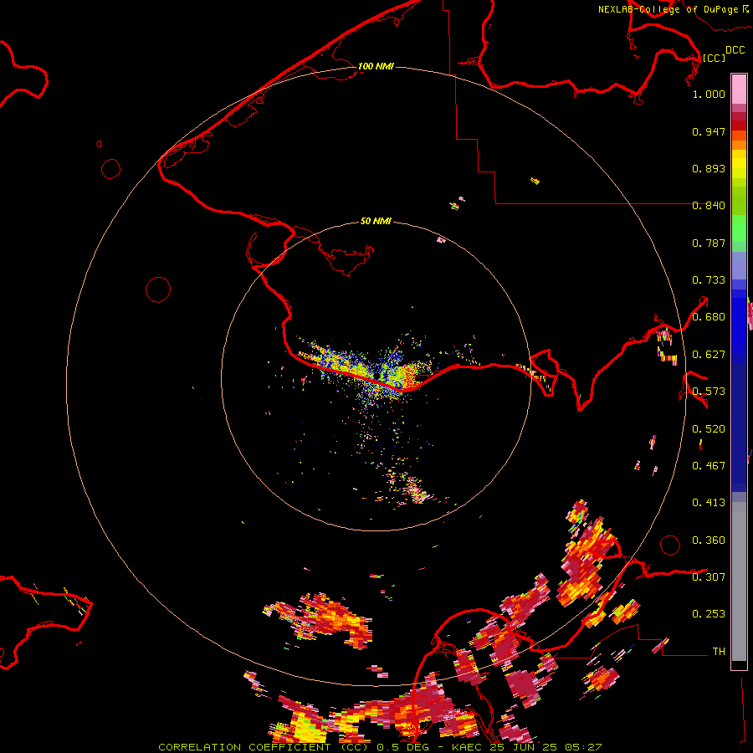Select the 0.787 scale value
The width and height of the screenshot is (753, 753).
pos(709,243)
